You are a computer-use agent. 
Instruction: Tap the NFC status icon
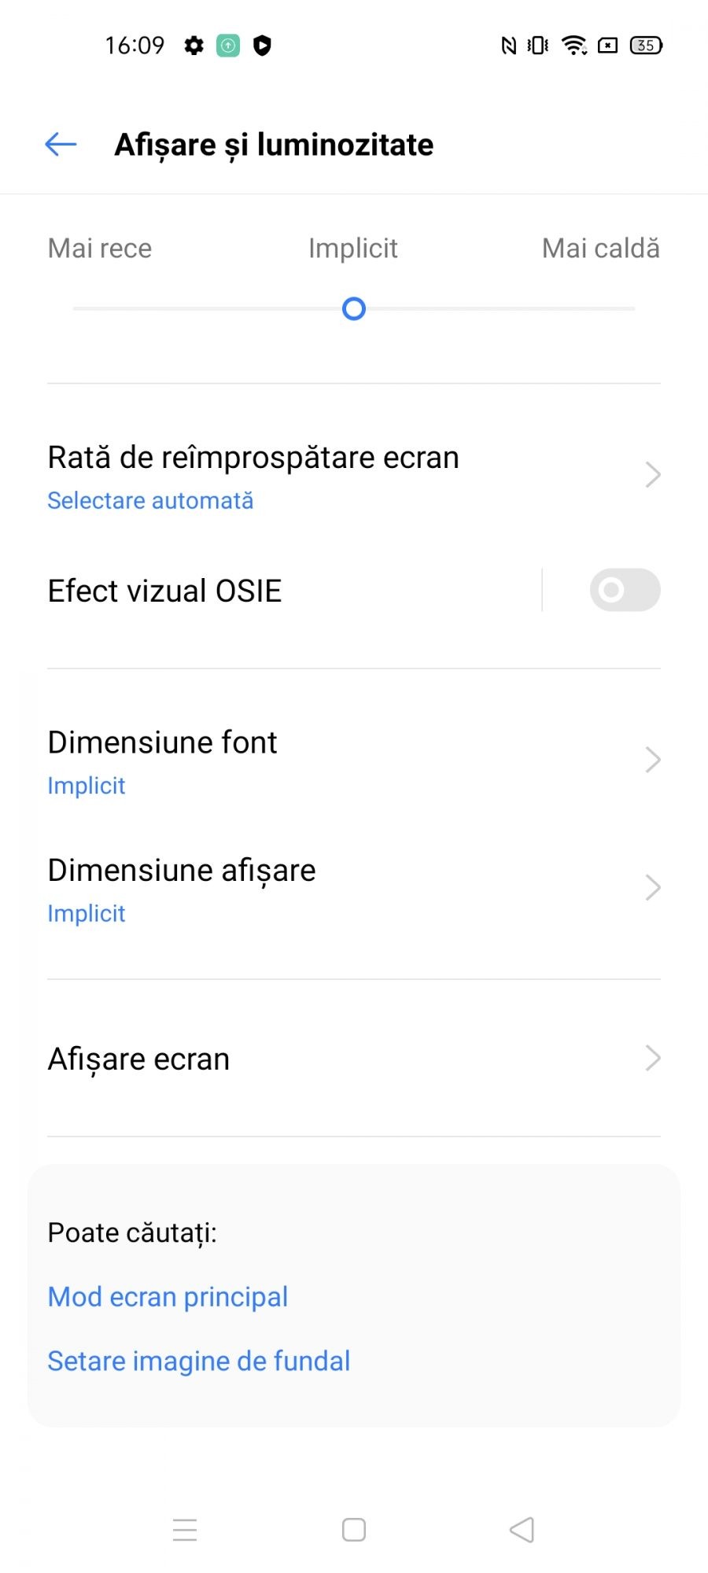click(x=509, y=46)
